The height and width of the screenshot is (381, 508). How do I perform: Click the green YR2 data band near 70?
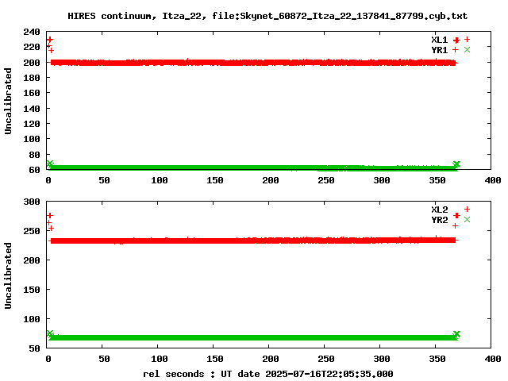point(252,337)
